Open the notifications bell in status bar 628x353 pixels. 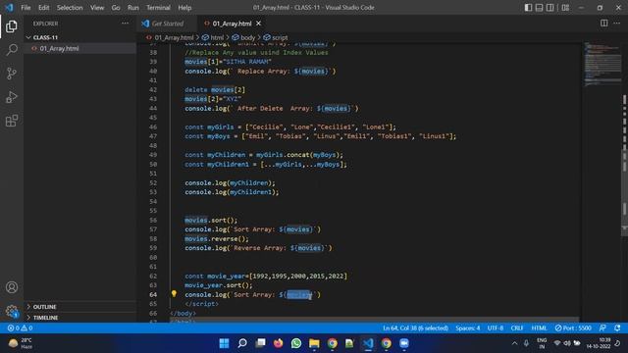pos(617,328)
